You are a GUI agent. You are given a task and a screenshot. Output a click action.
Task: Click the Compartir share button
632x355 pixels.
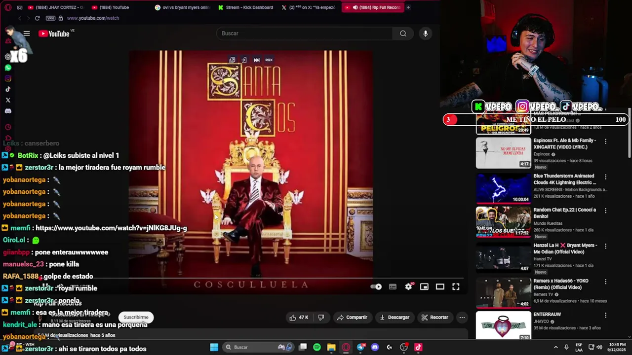tap(352, 318)
